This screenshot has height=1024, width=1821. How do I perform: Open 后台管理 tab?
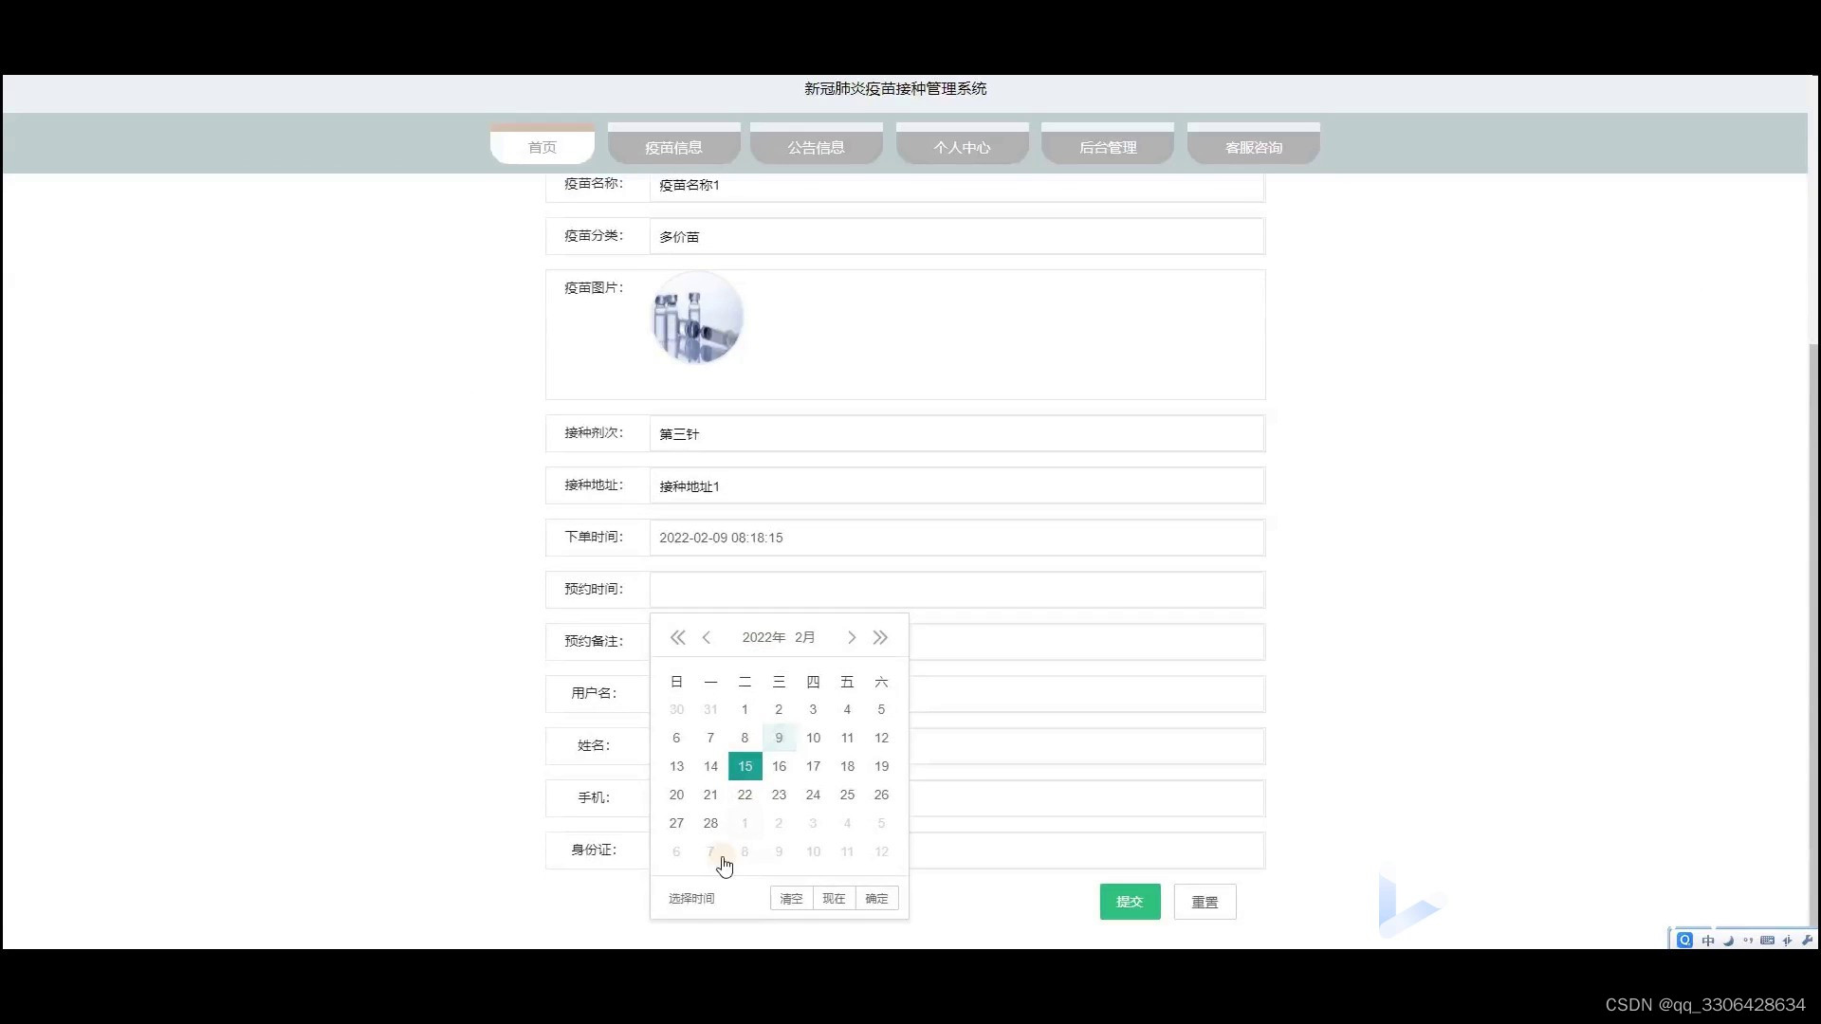tap(1108, 144)
